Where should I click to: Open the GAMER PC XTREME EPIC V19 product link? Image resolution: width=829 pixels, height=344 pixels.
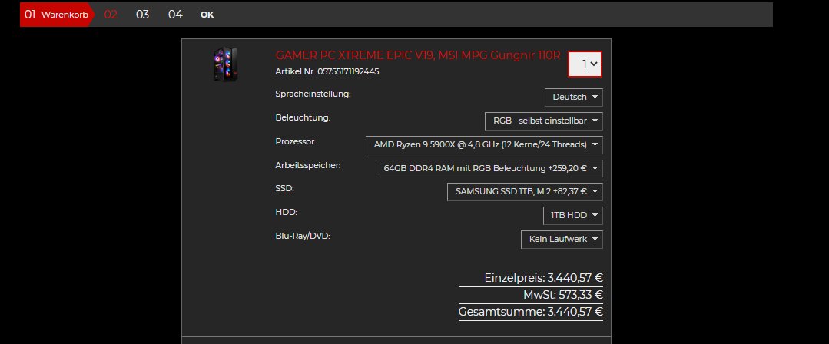click(x=418, y=55)
